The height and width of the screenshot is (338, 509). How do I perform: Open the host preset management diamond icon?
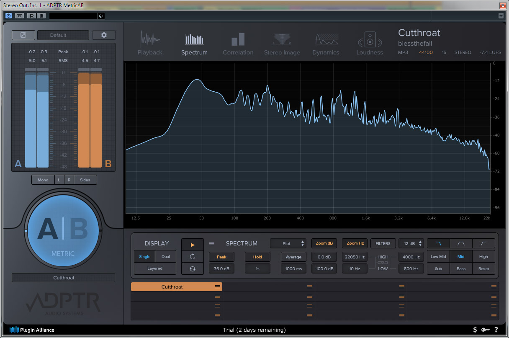[100, 16]
